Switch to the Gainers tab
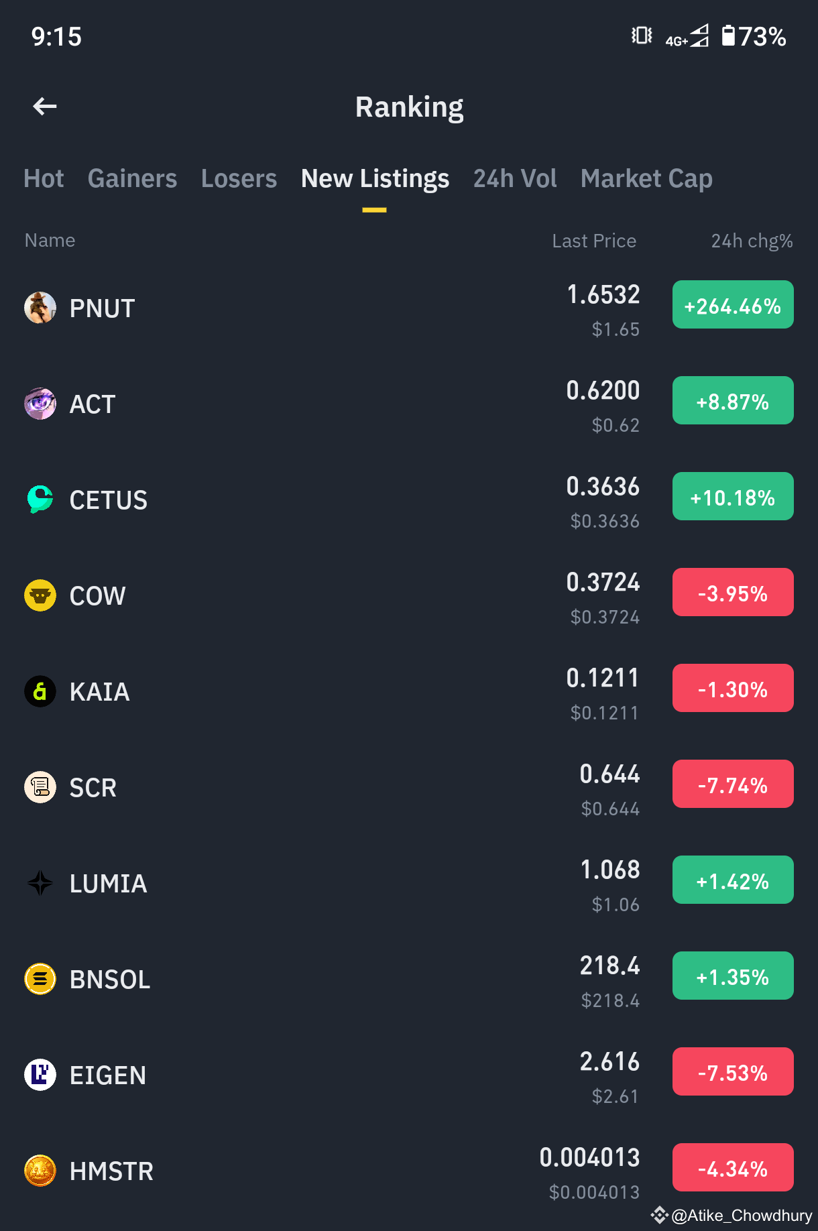The height and width of the screenshot is (1231, 818). (x=132, y=178)
